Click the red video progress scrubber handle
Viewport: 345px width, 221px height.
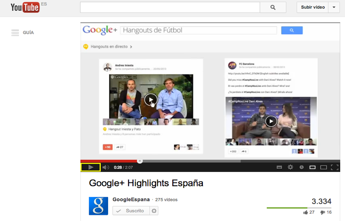(x=140, y=161)
